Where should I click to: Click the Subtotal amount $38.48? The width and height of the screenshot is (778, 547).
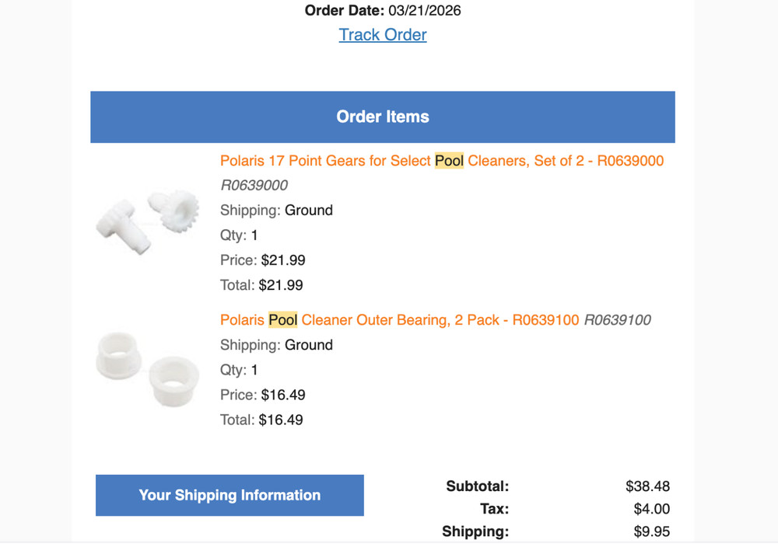647,487
